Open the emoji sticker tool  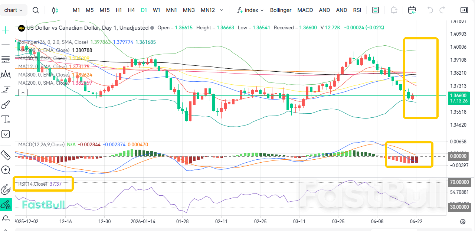click(x=5, y=134)
